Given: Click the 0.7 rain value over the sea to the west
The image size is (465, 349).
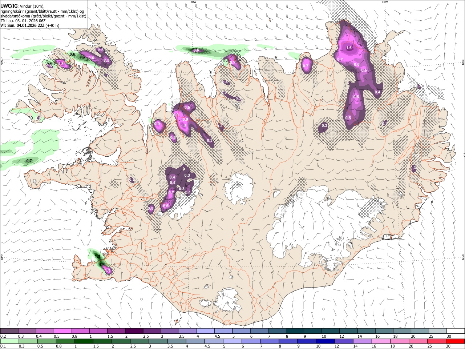Looking at the screenshot, I should click(29, 161).
